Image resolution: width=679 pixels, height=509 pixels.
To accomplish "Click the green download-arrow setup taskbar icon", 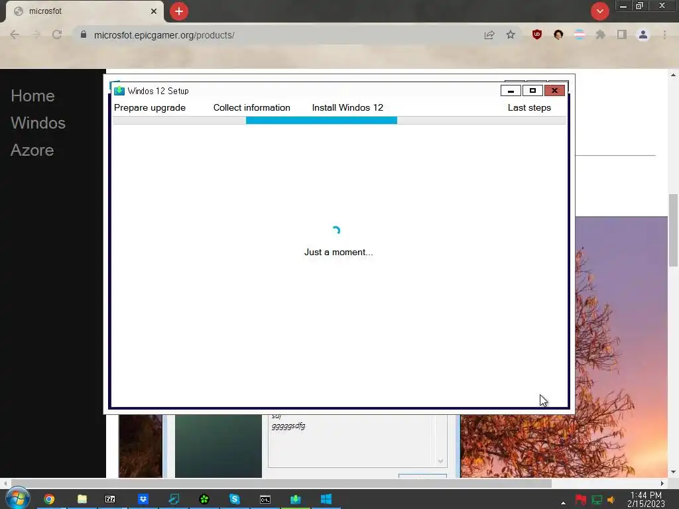I will [x=295, y=499].
